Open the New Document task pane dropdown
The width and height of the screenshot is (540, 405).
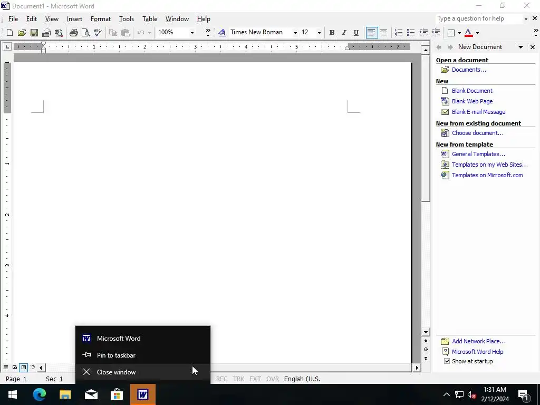point(520,47)
